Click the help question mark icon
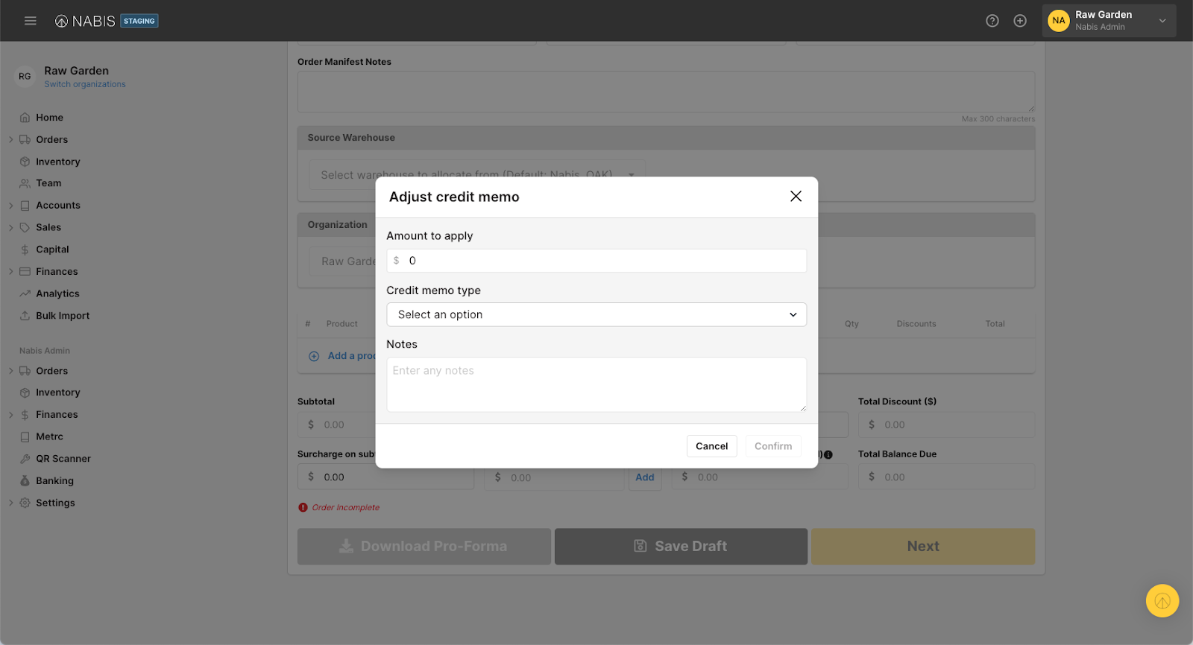 992,21
